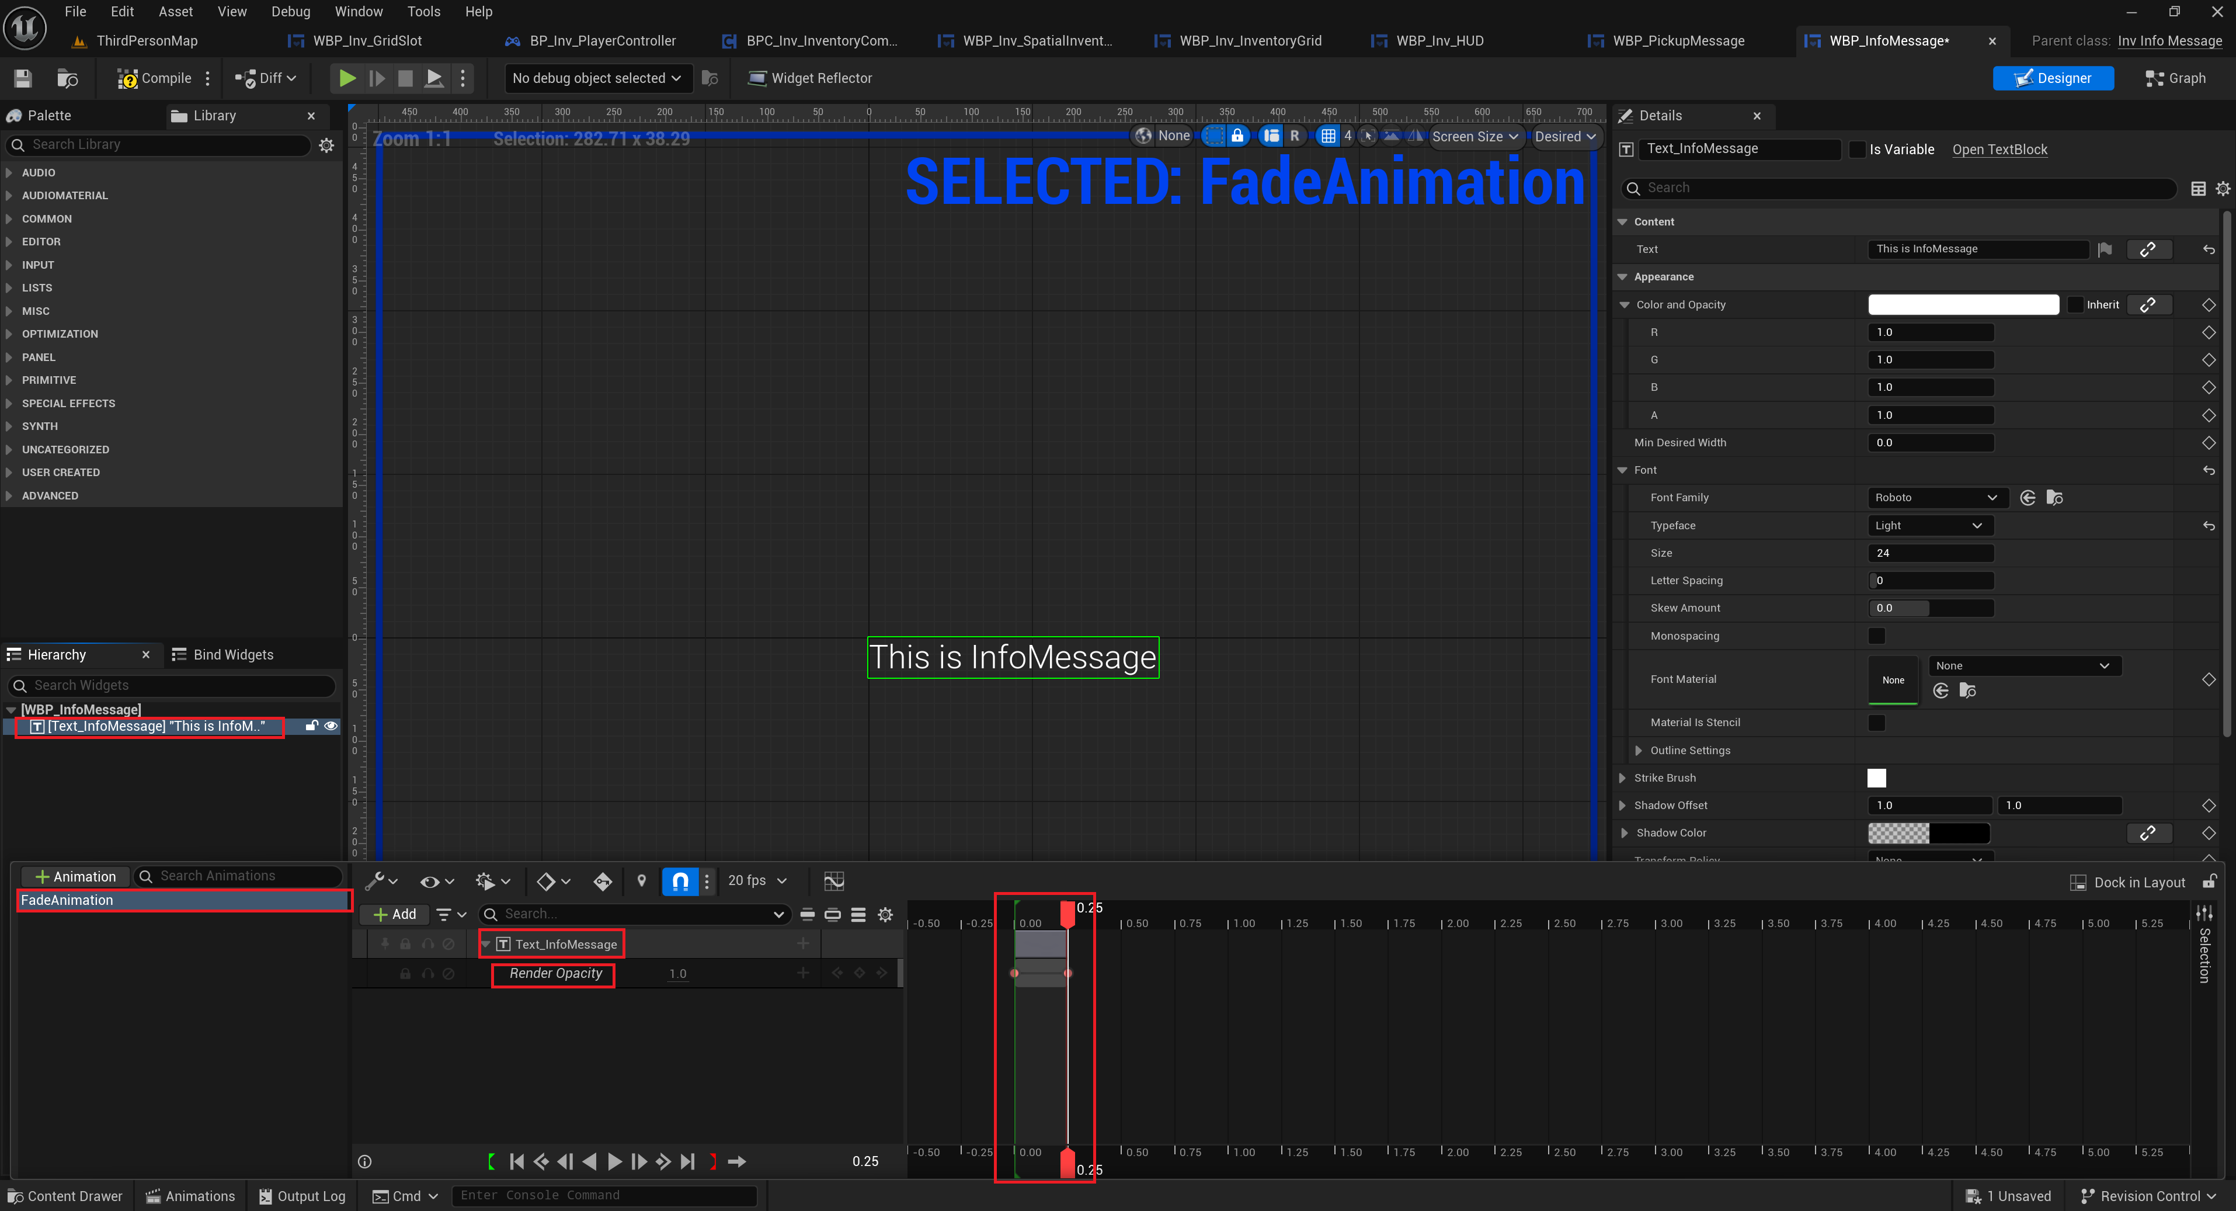Open the Widget Reflector tool
This screenshot has height=1211, width=2236.
810,78
